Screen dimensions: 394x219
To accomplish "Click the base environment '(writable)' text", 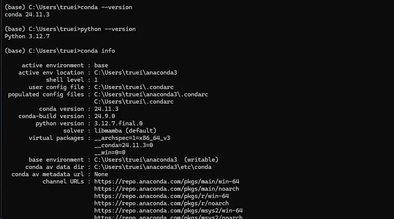I will click(x=201, y=160).
